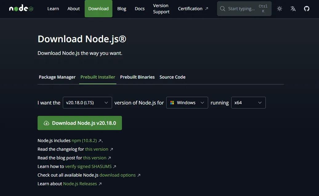Open the language translation icon menu
The image size is (319, 196).
[x=293, y=9]
